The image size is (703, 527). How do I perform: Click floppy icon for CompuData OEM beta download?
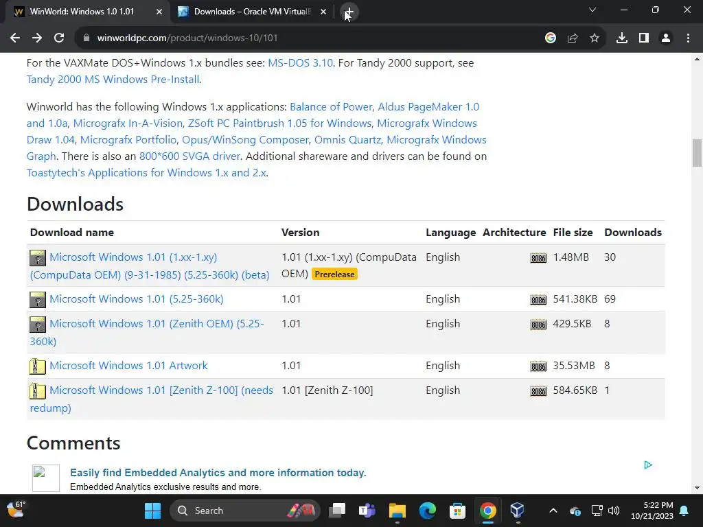click(38, 258)
